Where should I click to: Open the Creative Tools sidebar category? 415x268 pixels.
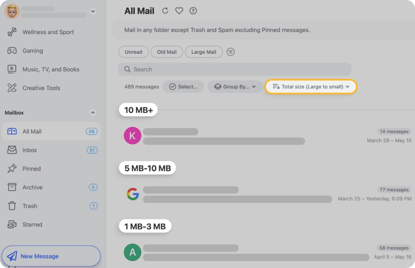(41, 88)
